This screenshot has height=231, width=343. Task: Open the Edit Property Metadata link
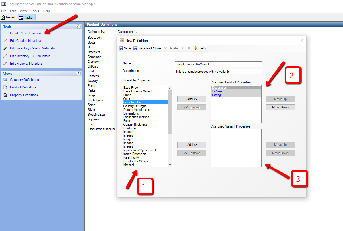26,64
